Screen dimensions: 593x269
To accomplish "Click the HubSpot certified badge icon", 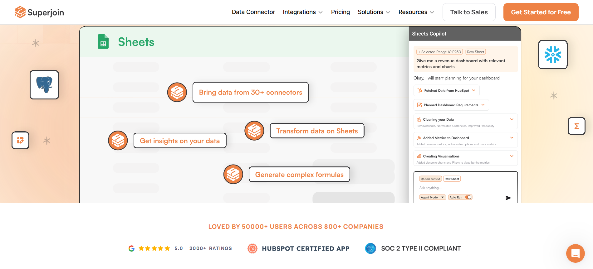I will tap(252, 248).
